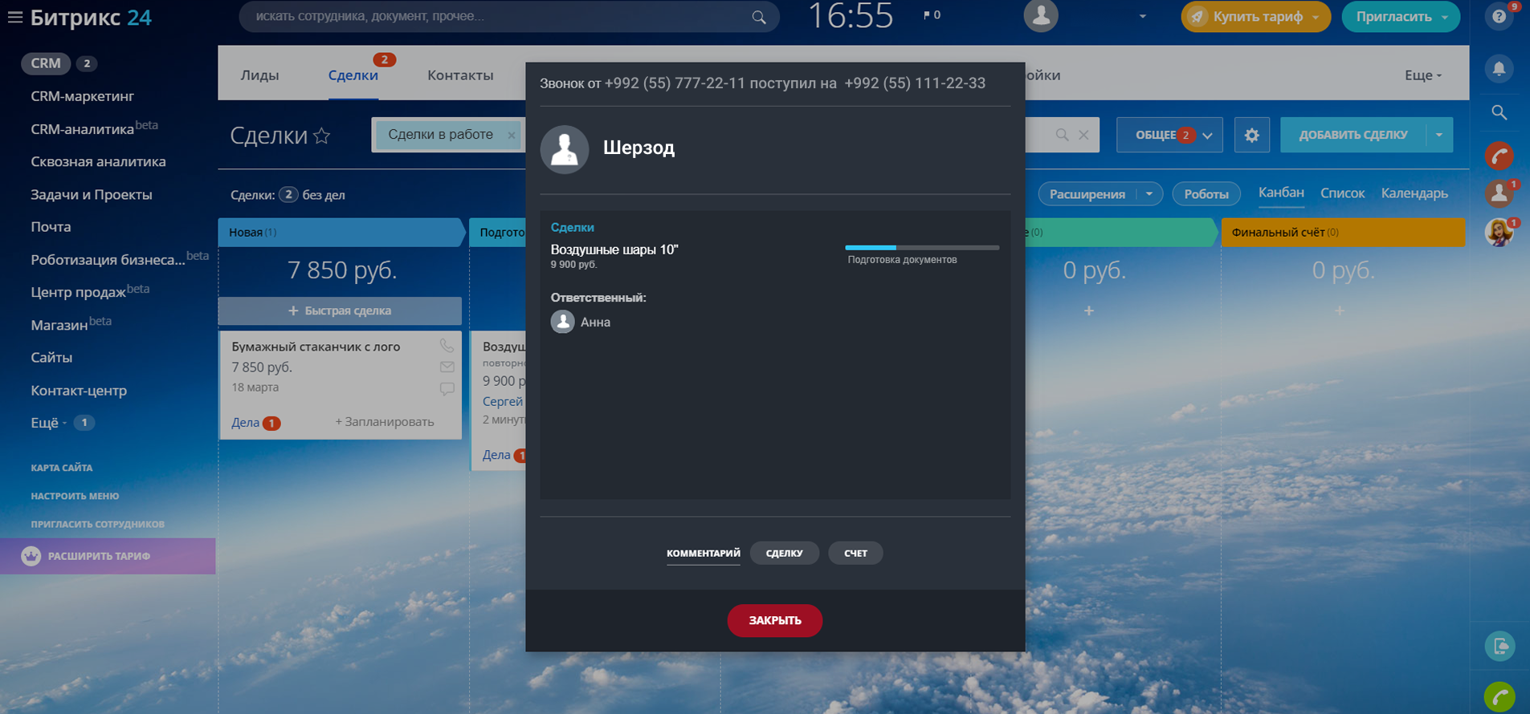Expand the Добавить сделку dropdown arrow
1530x714 pixels.
[x=1439, y=135]
